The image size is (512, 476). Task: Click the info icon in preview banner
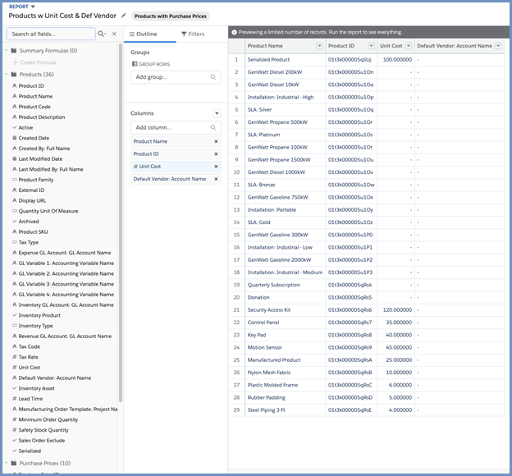coord(234,32)
